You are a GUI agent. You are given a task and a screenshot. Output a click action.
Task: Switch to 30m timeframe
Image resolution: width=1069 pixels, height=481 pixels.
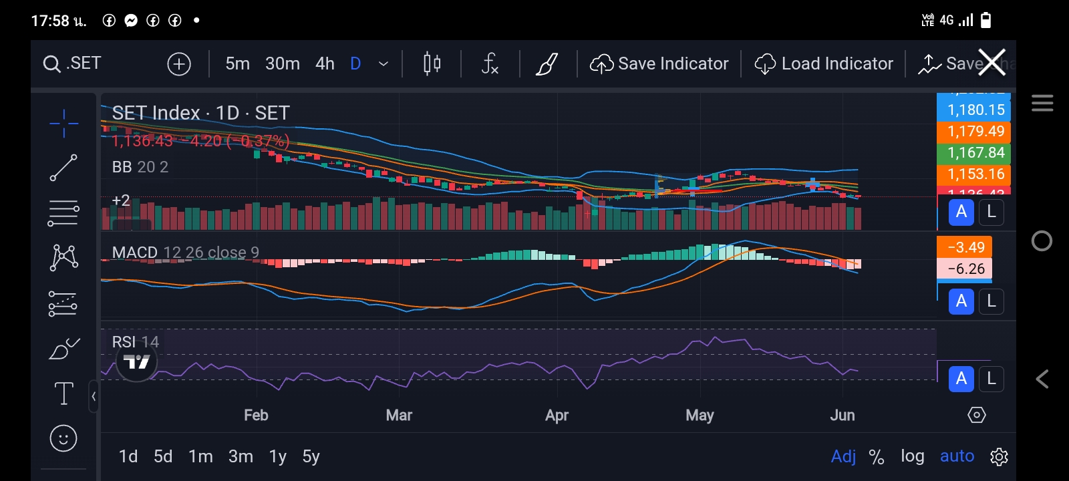[282, 64]
